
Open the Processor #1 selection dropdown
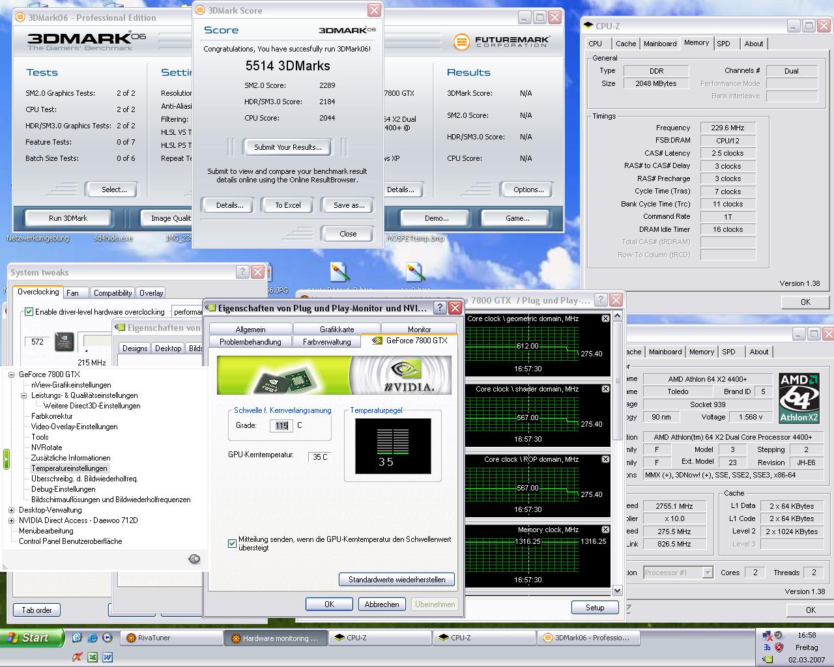coord(707,573)
